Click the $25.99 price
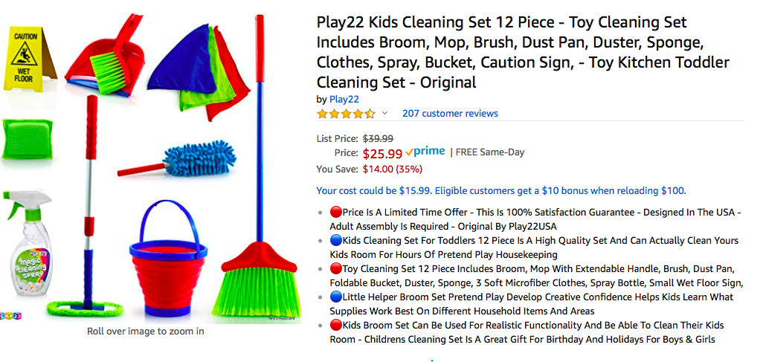 click(x=382, y=154)
